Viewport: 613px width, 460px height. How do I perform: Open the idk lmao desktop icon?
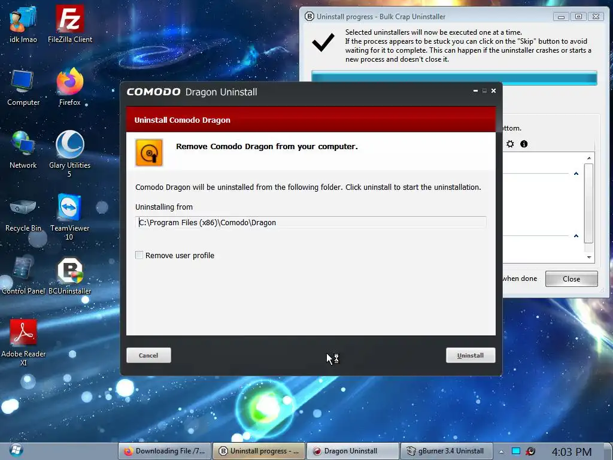23,23
